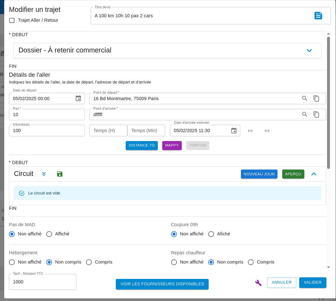
Task: Copy the Point de départ address
Action: (x=316, y=99)
